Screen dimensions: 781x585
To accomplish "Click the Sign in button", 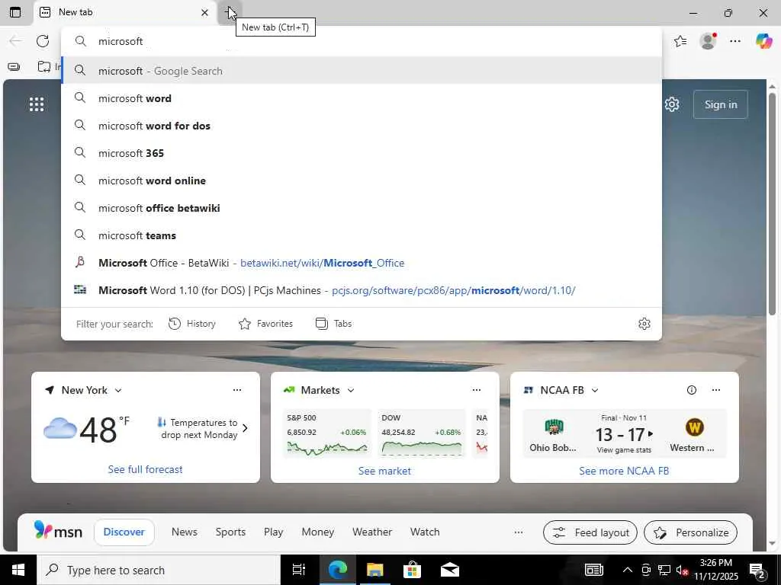I will click(x=720, y=104).
